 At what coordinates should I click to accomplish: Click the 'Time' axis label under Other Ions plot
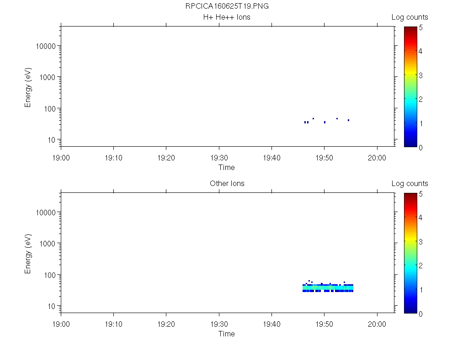[x=227, y=334]
